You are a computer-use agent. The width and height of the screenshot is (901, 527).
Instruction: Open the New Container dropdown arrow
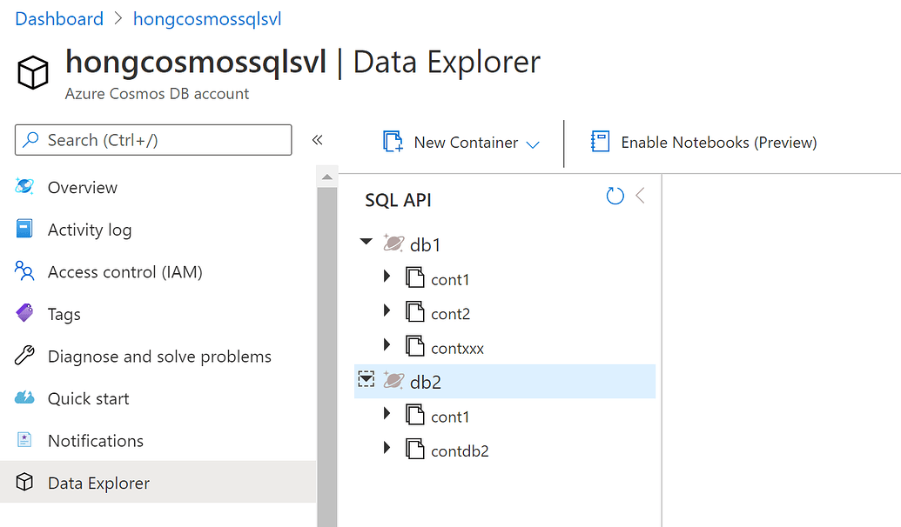click(x=533, y=143)
